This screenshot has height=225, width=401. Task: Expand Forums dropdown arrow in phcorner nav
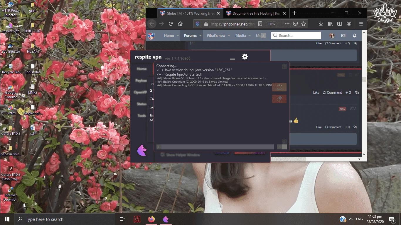tap(201, 36)
